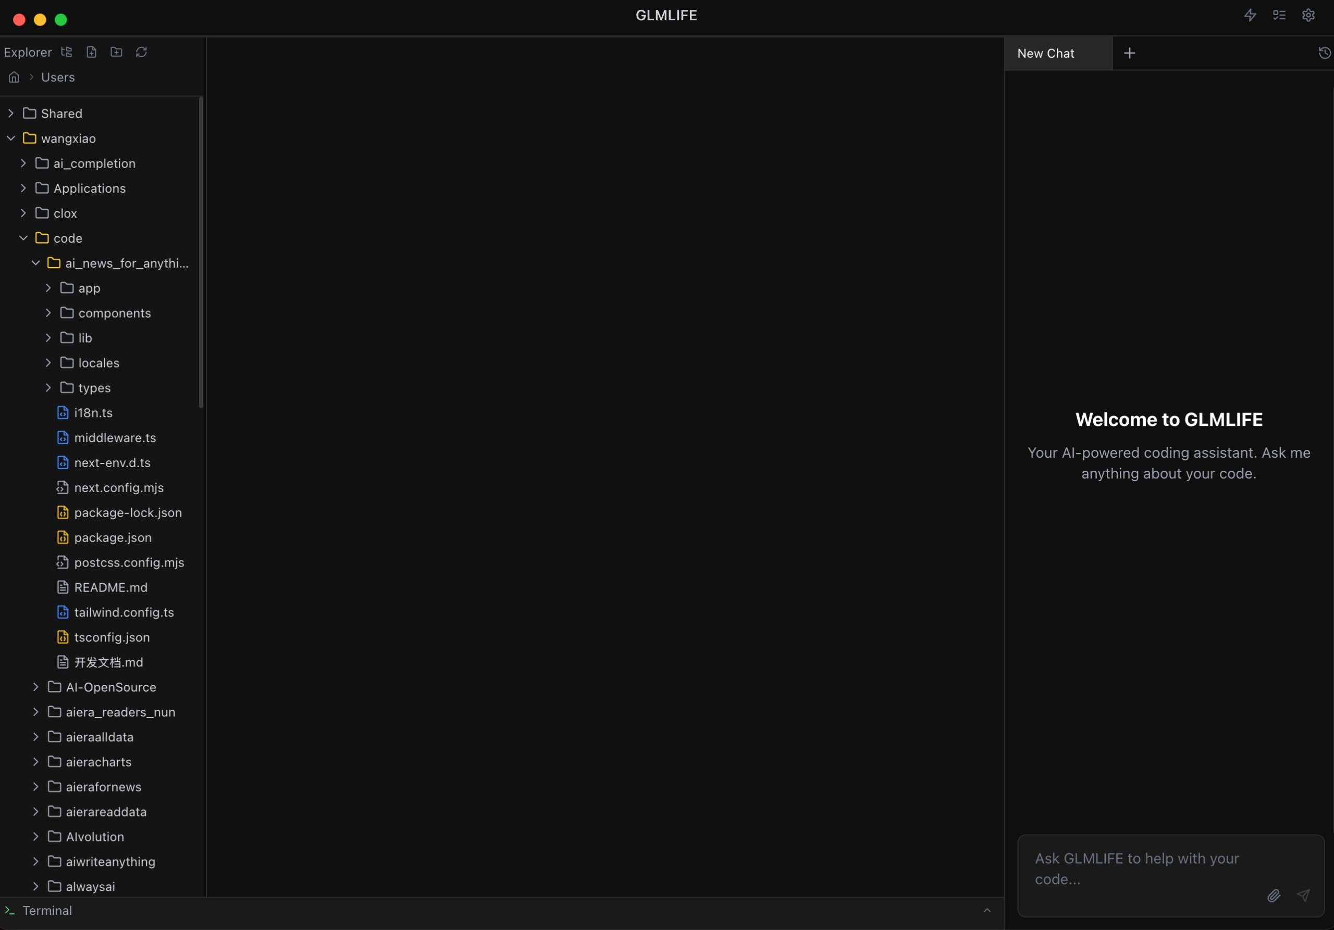Open the task list icon in title bar
The image size is (1334, 930).
coord(1279,15)
